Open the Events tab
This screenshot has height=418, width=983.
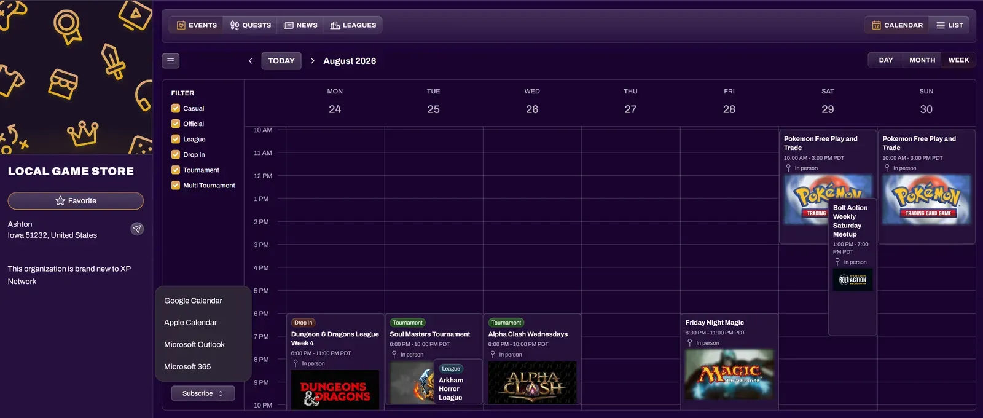tap(197, 25)
